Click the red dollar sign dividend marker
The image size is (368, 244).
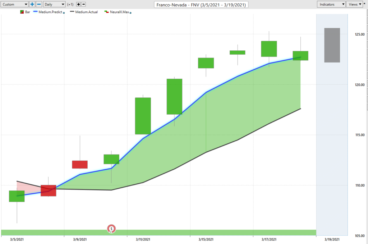[x=111, y=229]
